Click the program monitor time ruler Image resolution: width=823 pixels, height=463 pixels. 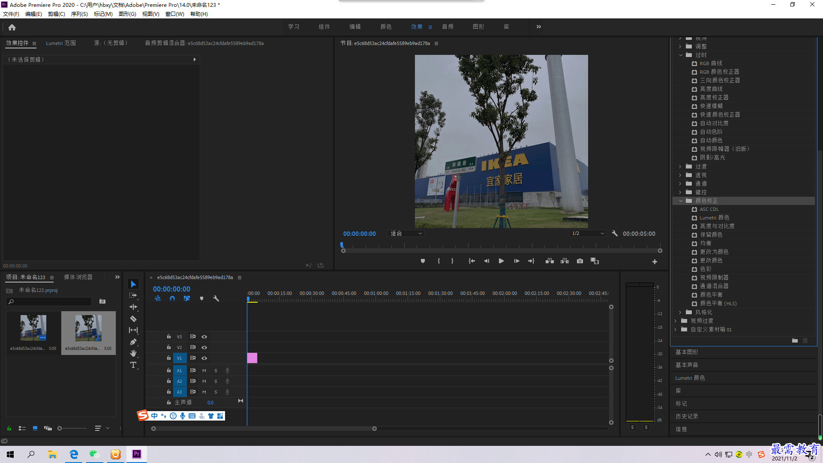tap(501, 246)
